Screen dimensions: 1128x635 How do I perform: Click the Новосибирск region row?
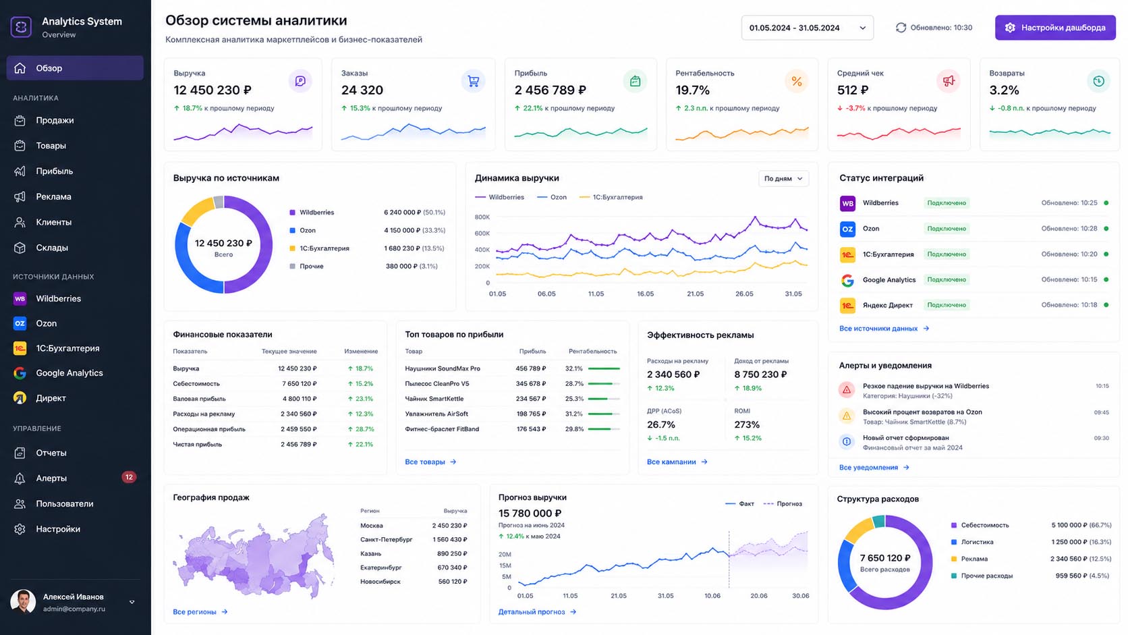414,582
